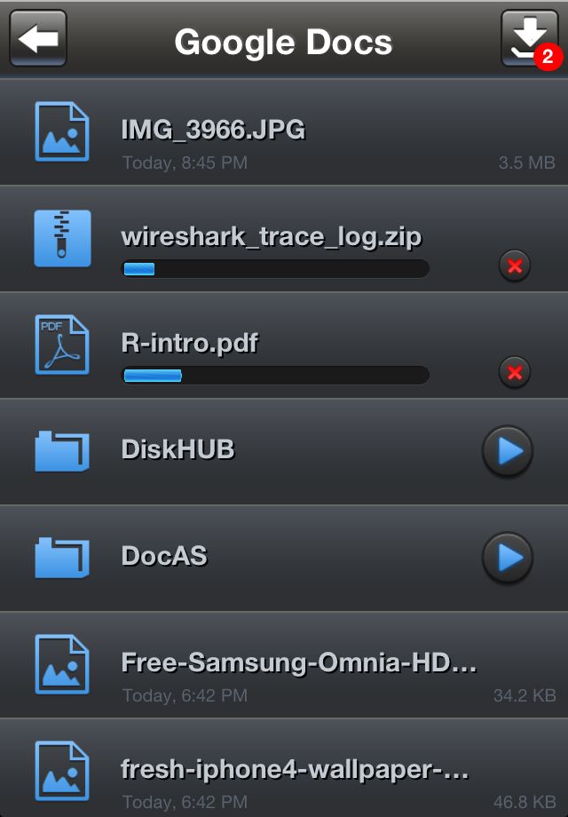Tap the 34.2 KB file size
This screenshot has width=568, height=817.
pyautogui.click(x=525, y=695)
